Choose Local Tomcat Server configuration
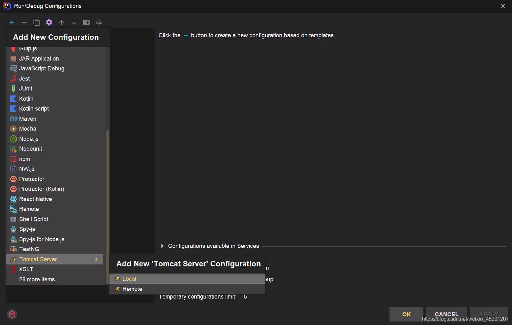Image resolution: width=512 pixels, height=325 pixels. (x=187, y=279)
